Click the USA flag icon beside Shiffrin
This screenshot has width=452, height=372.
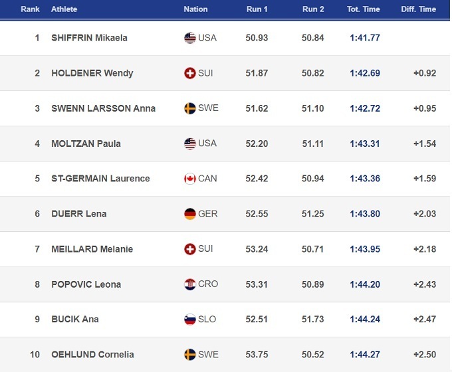click(x=190, y=38)
